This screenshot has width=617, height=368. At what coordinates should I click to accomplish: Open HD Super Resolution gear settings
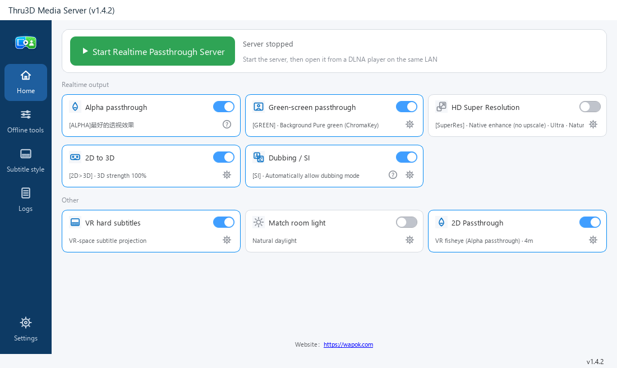[x=593, y=125]
